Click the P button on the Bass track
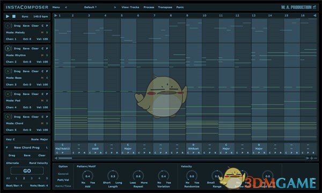The width and height of the screenshot is (322, 193). 47,71
